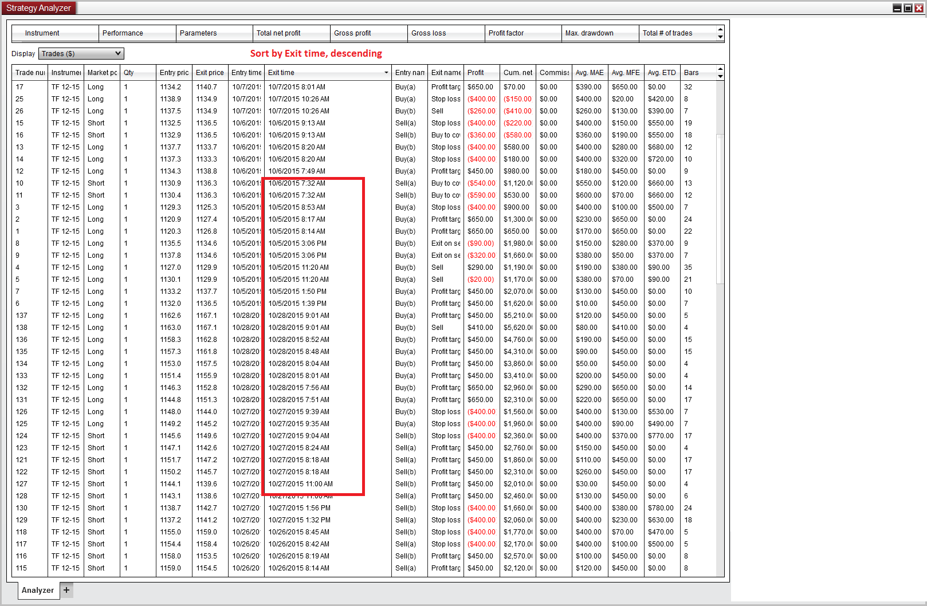The width and height of the screenshot is (927, 606).
Task: Click the summary grid scroll-up arrow
Action: click(x=720, y=29)
